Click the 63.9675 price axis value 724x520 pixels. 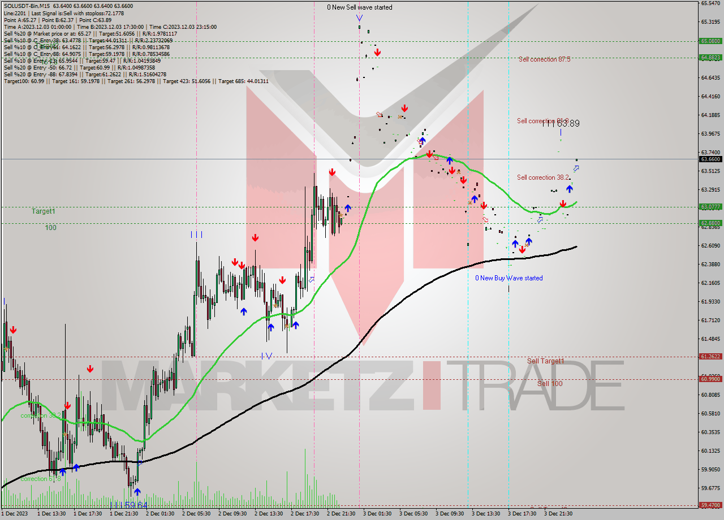pyautogui.click(x=710, y=134)
